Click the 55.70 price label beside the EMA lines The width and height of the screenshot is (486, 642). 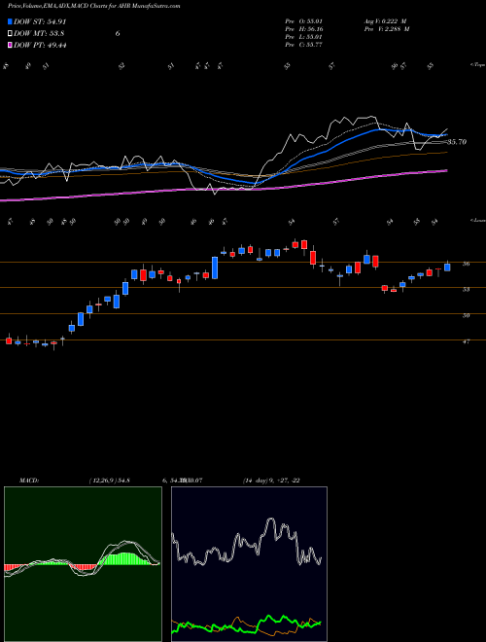[457, 142]
